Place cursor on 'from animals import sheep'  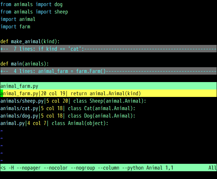[34, 12]
